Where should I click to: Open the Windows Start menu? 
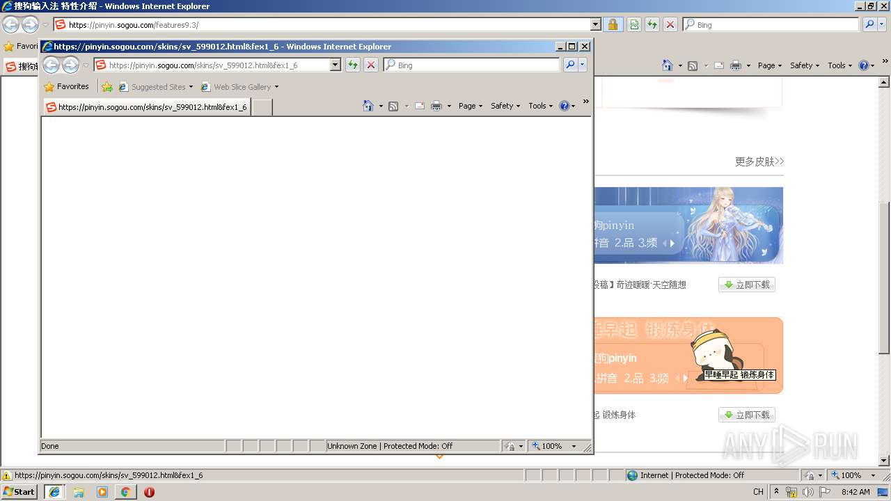coord(19,491)
